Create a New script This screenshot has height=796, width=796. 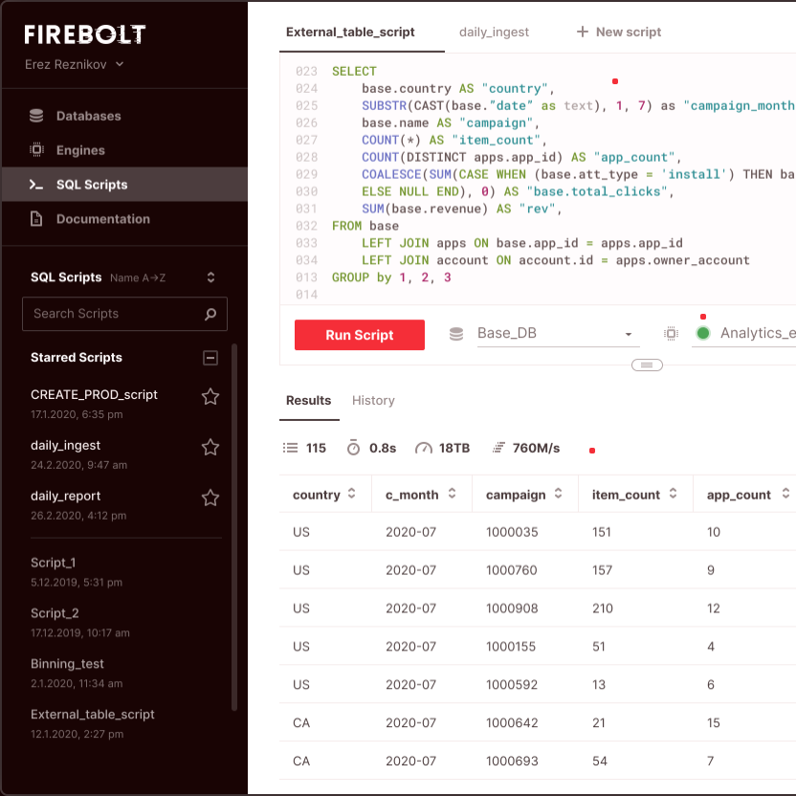619,32
